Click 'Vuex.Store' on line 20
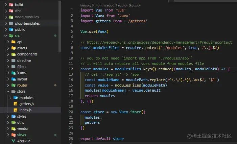Image resolution: width=237 pixels, height=144 pixels. (x=130, y=112)
